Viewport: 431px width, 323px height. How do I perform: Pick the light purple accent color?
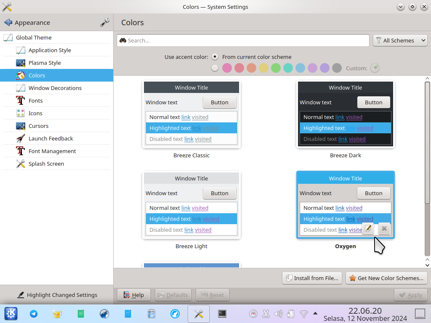pos(313,68)
